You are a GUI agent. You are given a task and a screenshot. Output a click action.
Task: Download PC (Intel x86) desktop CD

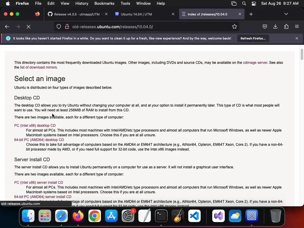click(35, 126)
